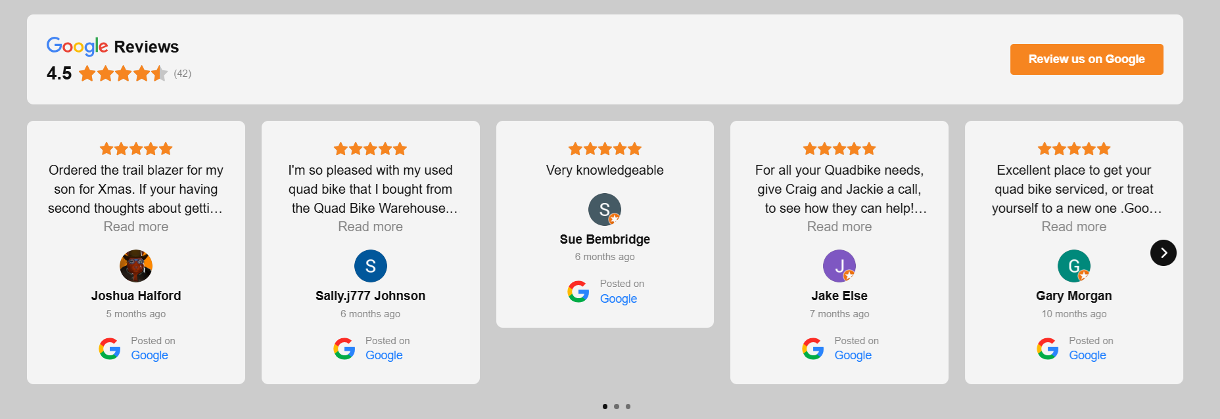Click Jake Else's purple J avatar
The image size is (1220, 419).
839,266
